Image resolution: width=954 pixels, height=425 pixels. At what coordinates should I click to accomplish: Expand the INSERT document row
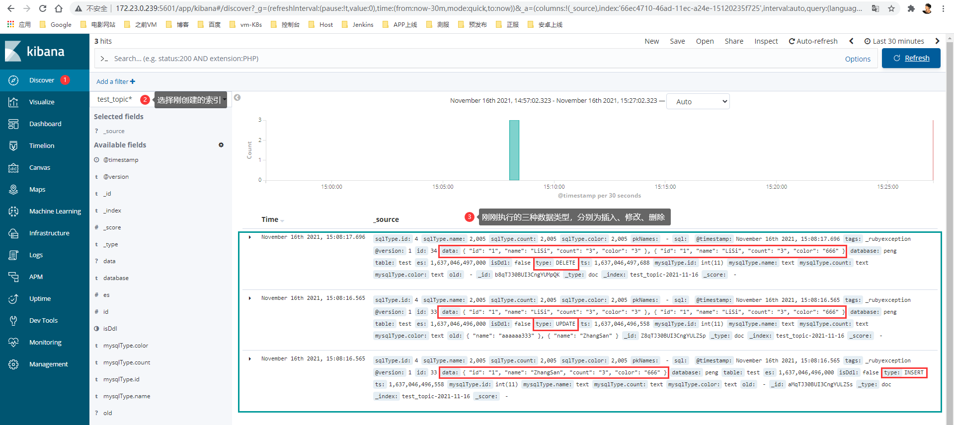coord(250,359)
